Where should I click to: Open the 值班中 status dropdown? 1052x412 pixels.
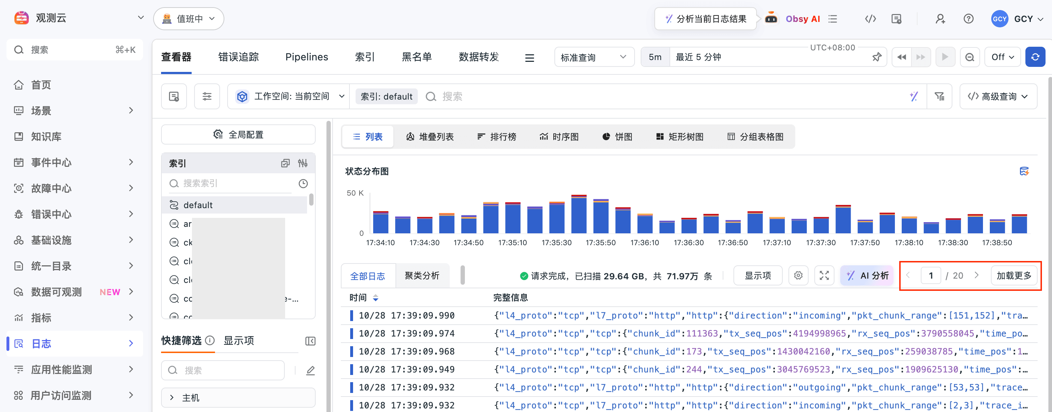click(x=189, y=19)
